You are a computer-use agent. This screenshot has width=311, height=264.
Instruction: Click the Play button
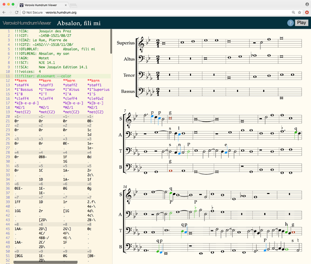301,22
